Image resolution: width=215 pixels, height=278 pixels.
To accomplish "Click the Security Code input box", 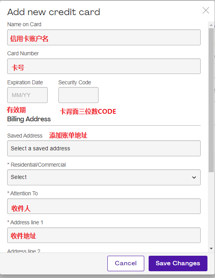I will (78, 95).
